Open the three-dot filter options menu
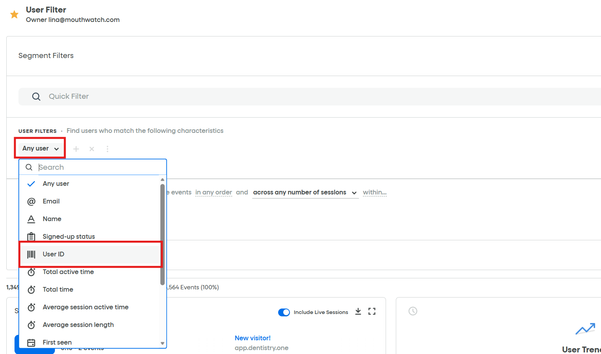 [x=107, y=149]
